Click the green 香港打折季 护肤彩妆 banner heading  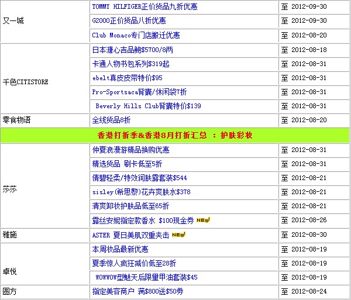[175, 135]
